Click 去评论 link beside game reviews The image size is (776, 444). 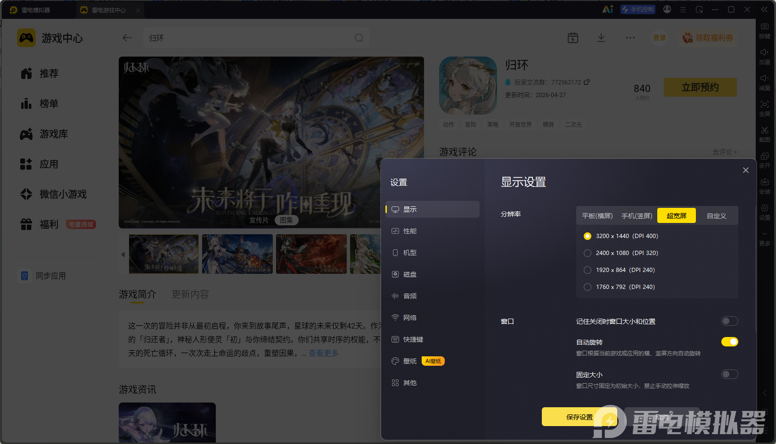click(x=725, y=152)
